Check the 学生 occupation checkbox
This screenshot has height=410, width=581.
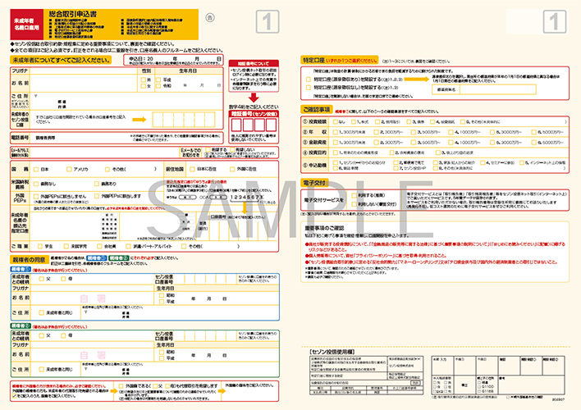pyautogui.click(x=38, y=245)
